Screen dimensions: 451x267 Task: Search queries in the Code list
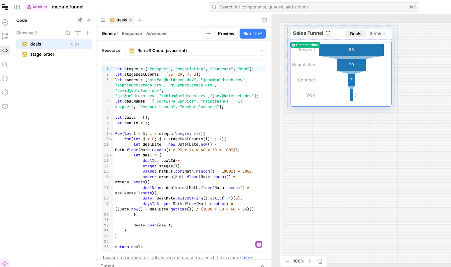(68, 33)
